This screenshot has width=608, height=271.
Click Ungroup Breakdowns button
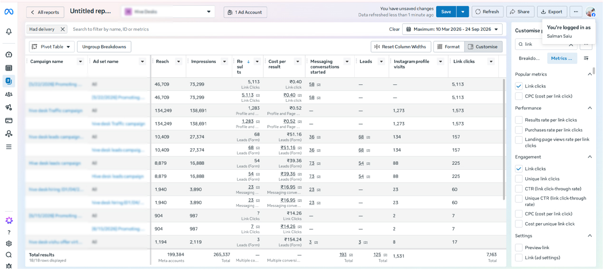pos(104,46)
